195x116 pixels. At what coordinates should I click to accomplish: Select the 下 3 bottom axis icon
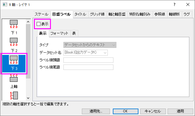(x=14, y=60)
